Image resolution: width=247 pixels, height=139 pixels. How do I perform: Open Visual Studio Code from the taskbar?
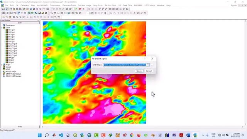(x=61, y=135)
